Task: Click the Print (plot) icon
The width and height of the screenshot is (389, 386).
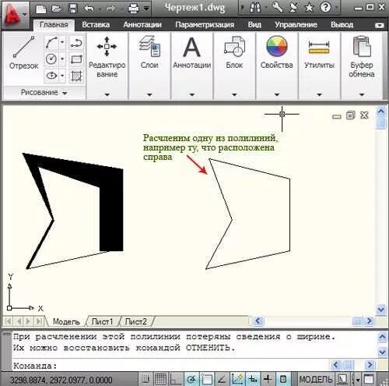Action: 134,9
